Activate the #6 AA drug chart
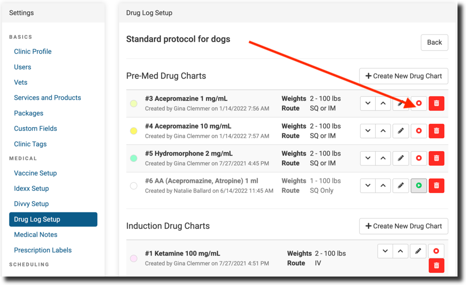The width and height of the screenshot is (466, 285). 419,186
